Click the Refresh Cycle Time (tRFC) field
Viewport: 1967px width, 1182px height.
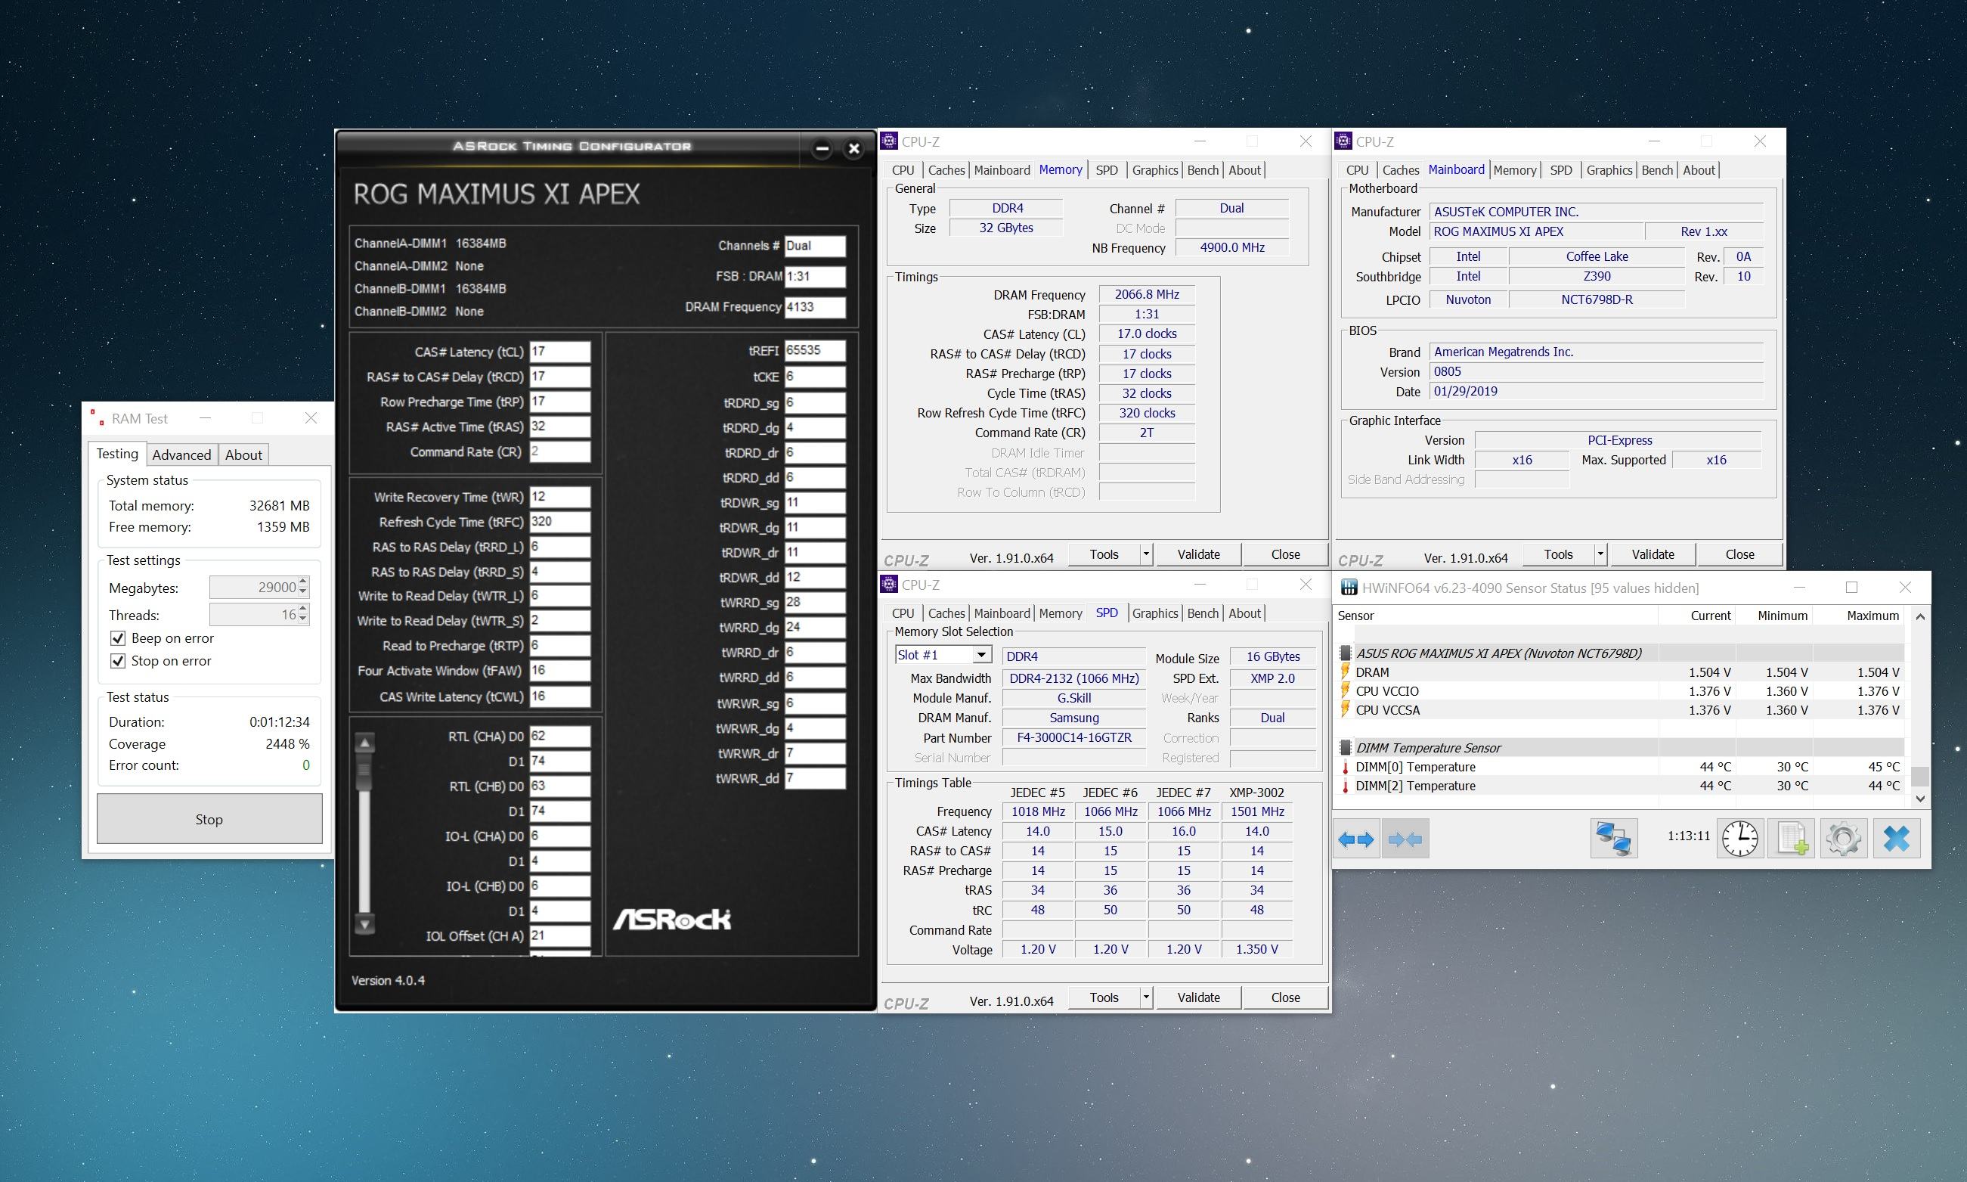(559, 522)
